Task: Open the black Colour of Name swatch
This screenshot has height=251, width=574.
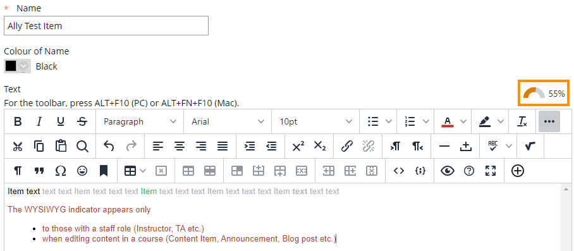Action: (17, 66)
